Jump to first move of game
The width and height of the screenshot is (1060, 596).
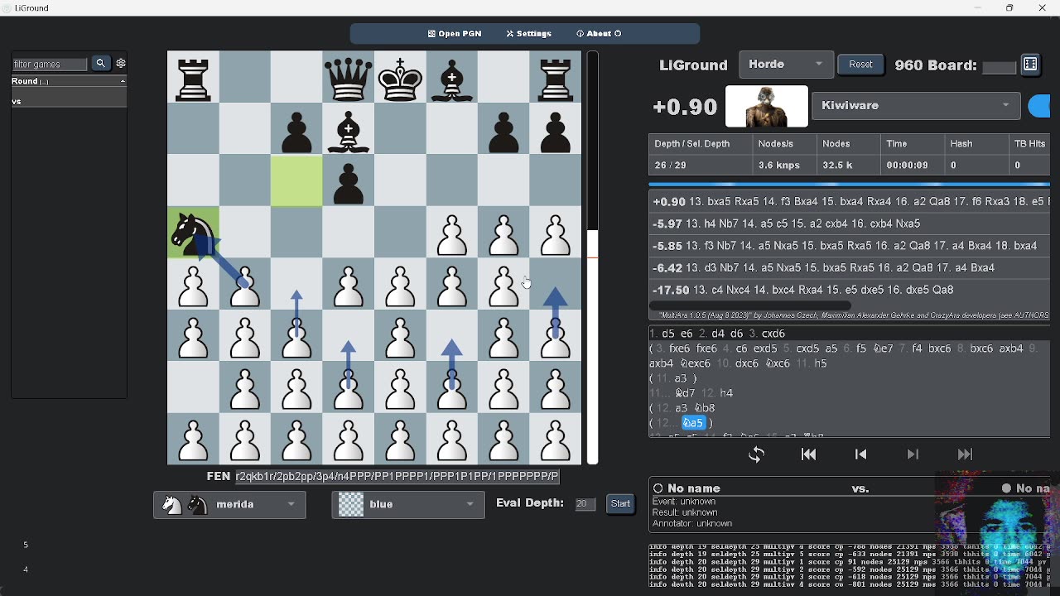click(810, 454)
